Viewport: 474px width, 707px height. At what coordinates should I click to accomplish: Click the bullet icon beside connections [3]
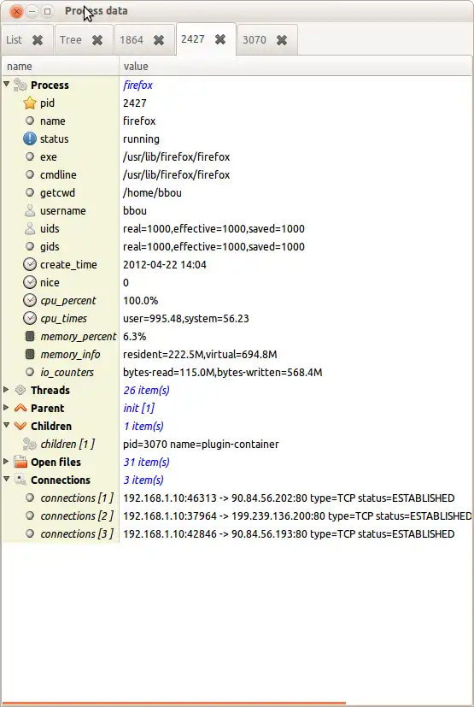30,533
